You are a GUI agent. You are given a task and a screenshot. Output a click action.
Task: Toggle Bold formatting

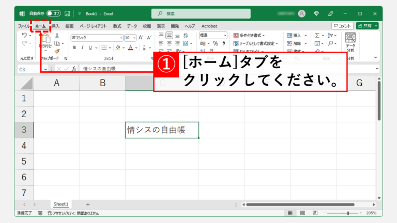click(74, 47)
